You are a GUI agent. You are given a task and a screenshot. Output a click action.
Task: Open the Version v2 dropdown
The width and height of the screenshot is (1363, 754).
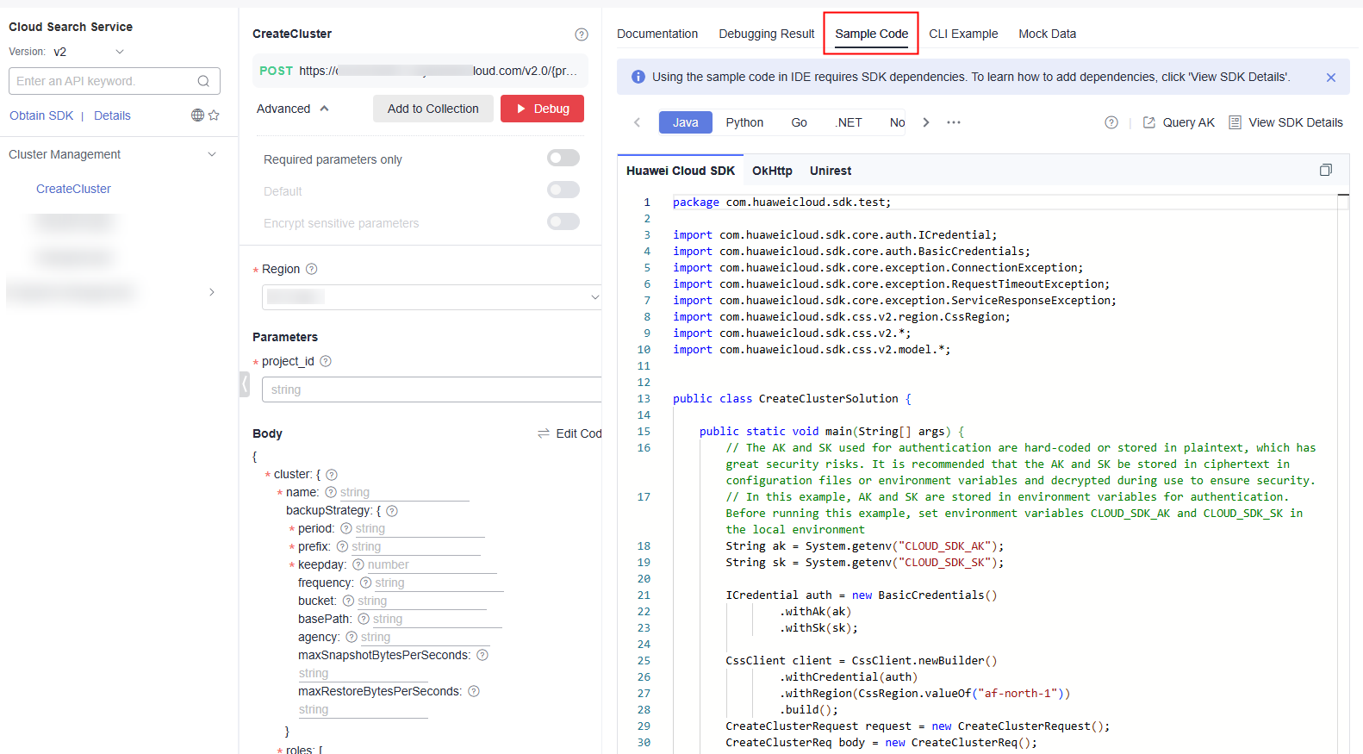[89, 52]
